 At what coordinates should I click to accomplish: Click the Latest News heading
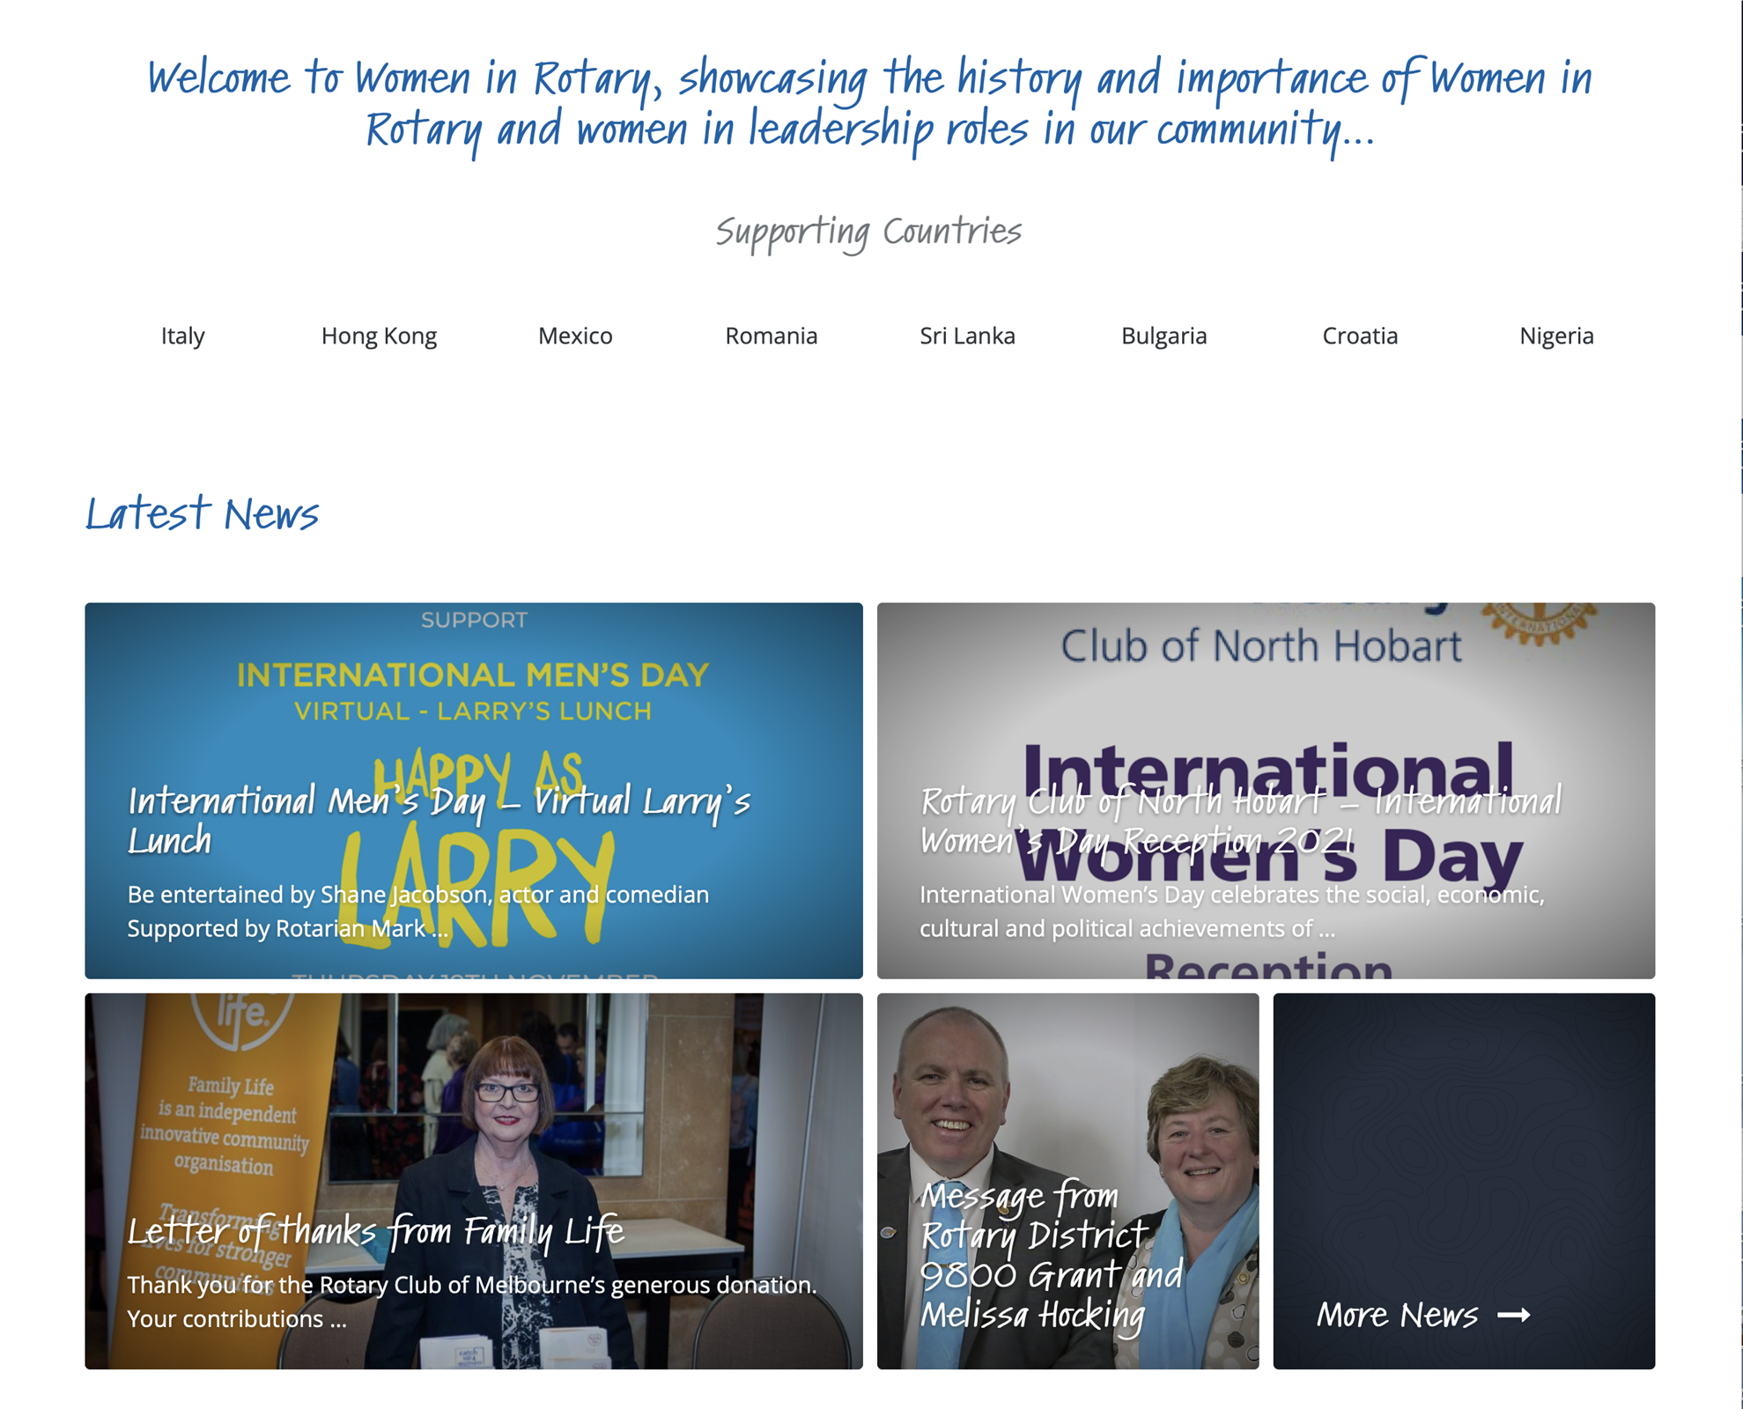pyautogui.click(x=202, y=513)
